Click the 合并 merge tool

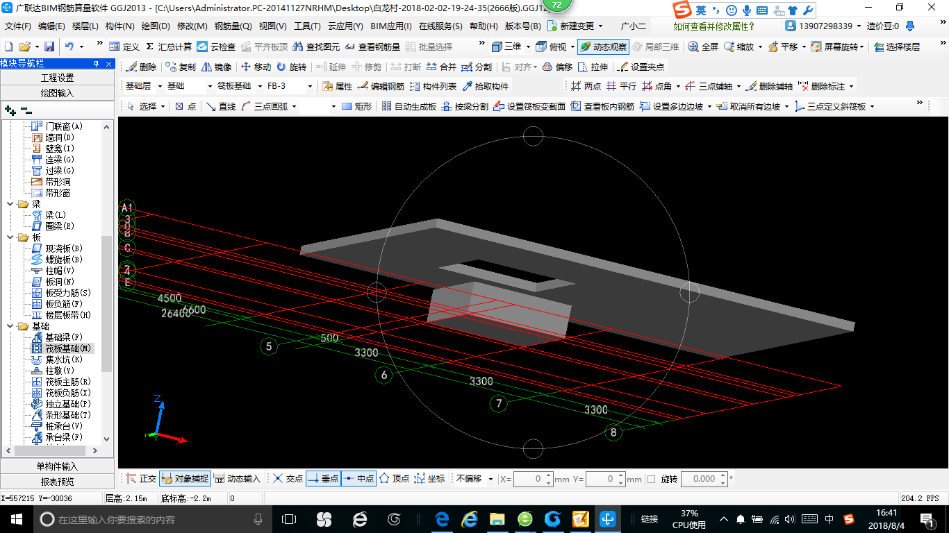click(x=441, y=67)
